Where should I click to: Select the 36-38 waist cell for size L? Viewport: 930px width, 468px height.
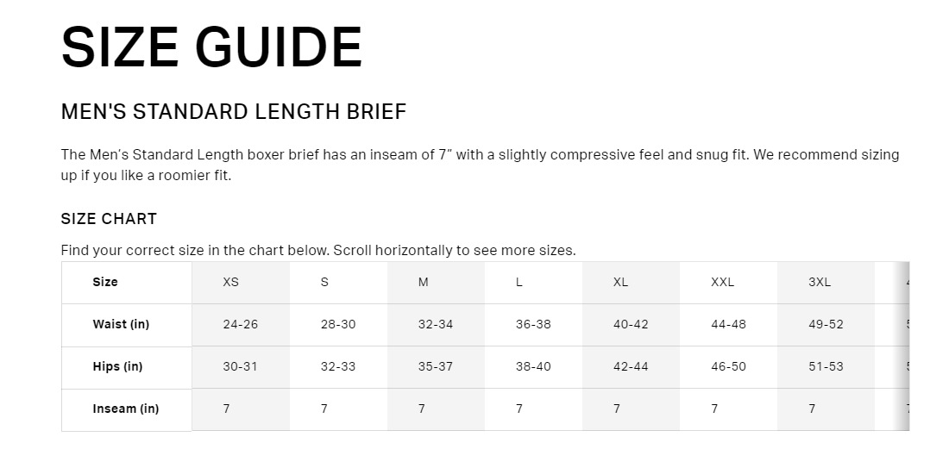[x=533, y=325]
